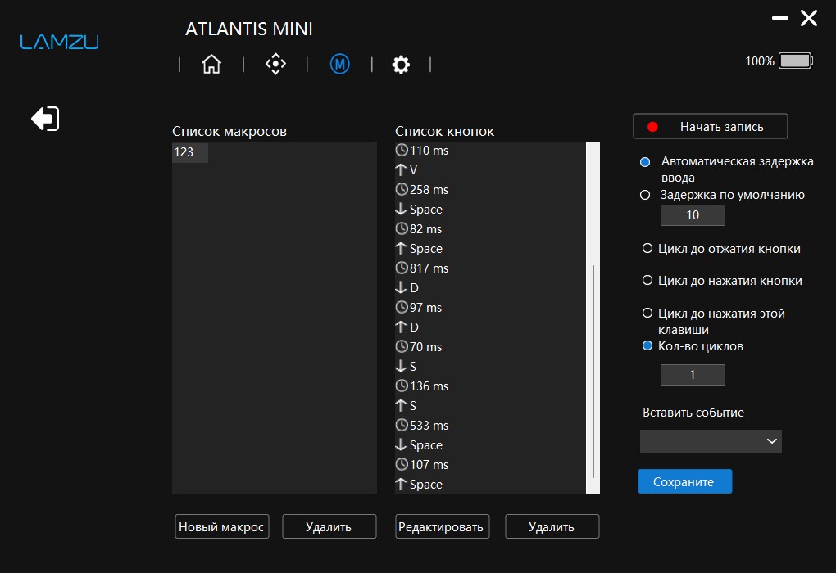Image resolution: width=836 pixels, height=573 pixels.
Task: Click the clock icon beside 258 ms
Action: [x=402, y=189]
